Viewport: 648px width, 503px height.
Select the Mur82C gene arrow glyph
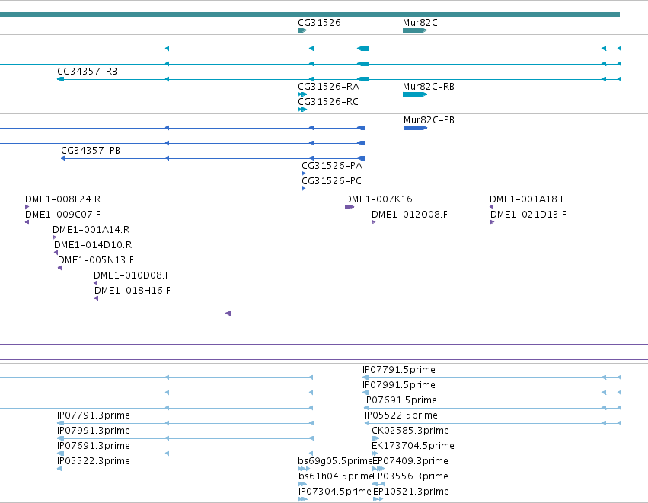tap(415, 30)
